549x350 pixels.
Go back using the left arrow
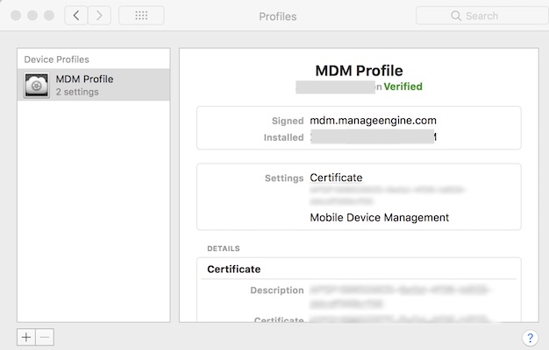(76, 16)
